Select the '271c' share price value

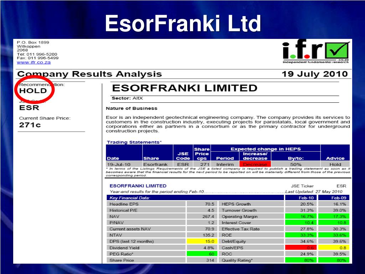tap(30, 125)
